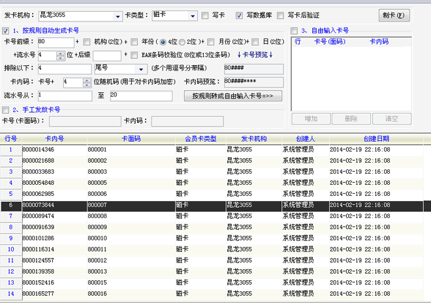Sort by 创建人 column header

point(306,139)
